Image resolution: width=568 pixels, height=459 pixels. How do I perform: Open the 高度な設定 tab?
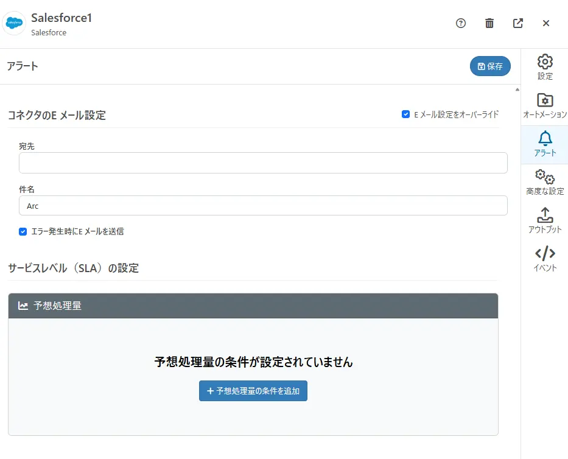(x=545, y=183)
